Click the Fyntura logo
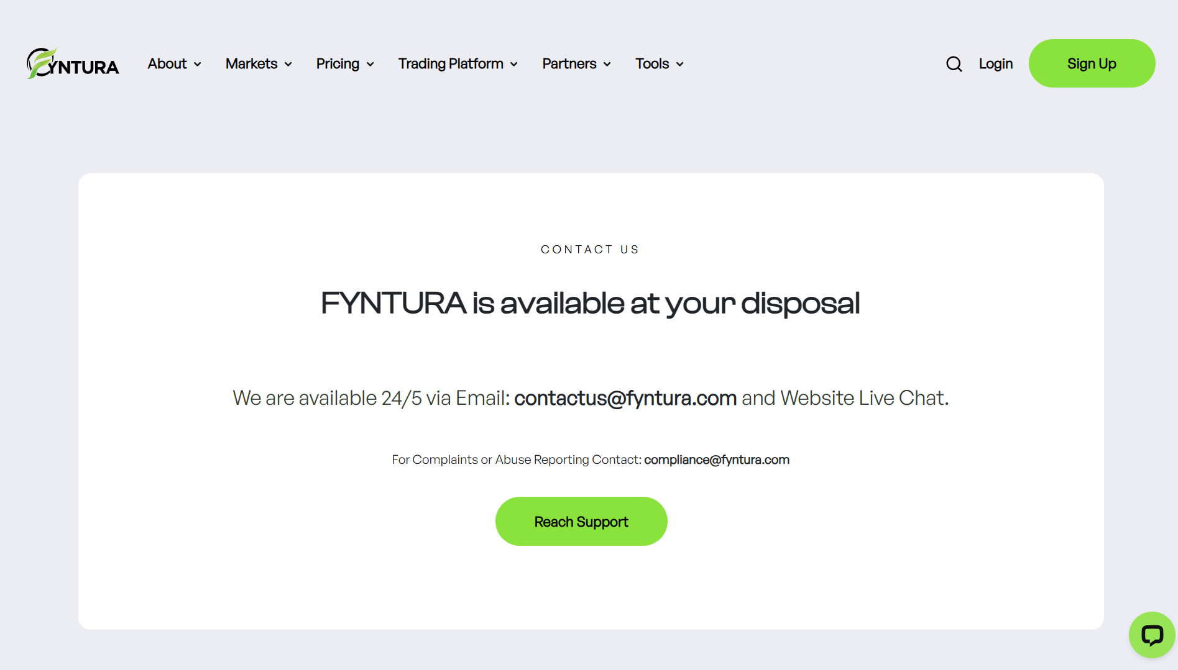This screenshot has height=670, width=1178. click(73, 63)
